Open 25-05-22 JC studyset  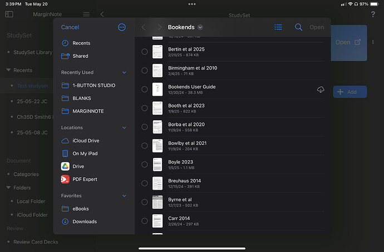point(32,101)
